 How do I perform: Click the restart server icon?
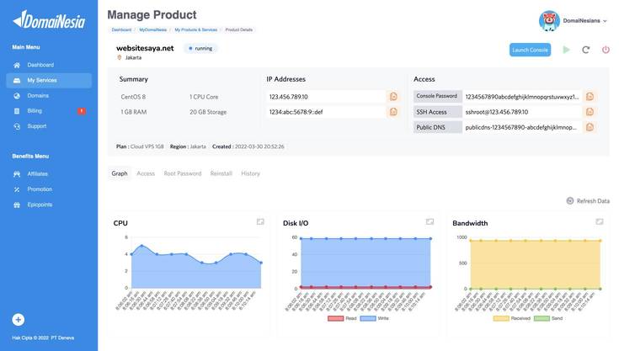tap(586, 50)
